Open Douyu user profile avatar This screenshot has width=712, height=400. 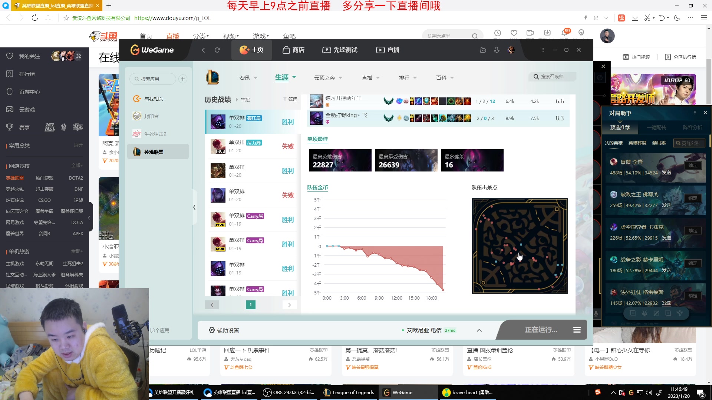click(607, 36)
